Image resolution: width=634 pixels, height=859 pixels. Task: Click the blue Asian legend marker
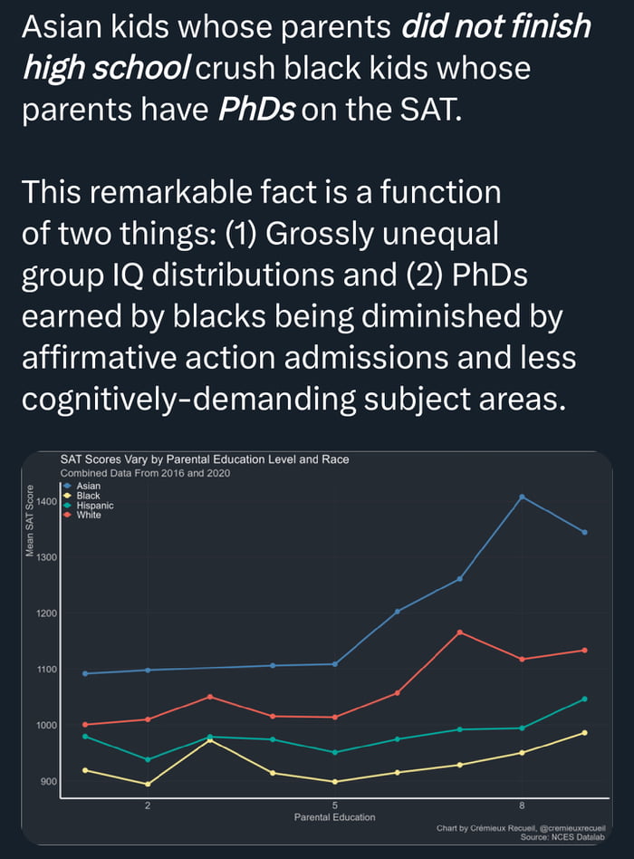pos(69,487)
